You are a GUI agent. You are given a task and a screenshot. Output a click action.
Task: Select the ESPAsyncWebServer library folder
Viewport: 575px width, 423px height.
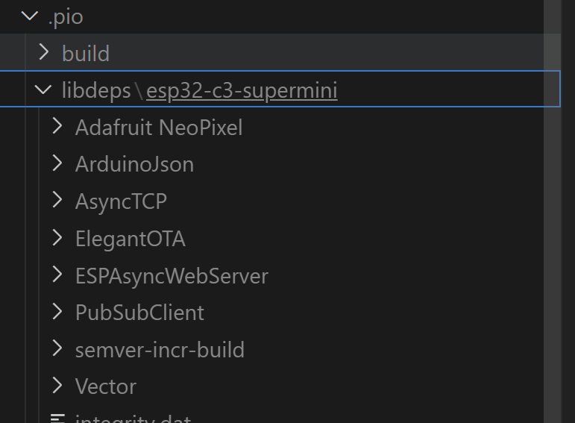(172, 276)
